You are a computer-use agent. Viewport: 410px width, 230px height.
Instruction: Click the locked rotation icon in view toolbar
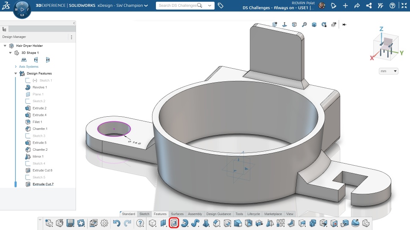(324, 25)
